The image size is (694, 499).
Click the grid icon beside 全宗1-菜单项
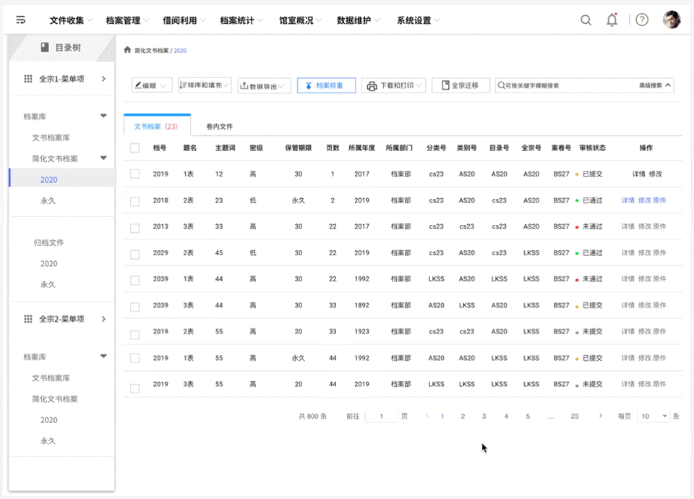pos(27,78)
